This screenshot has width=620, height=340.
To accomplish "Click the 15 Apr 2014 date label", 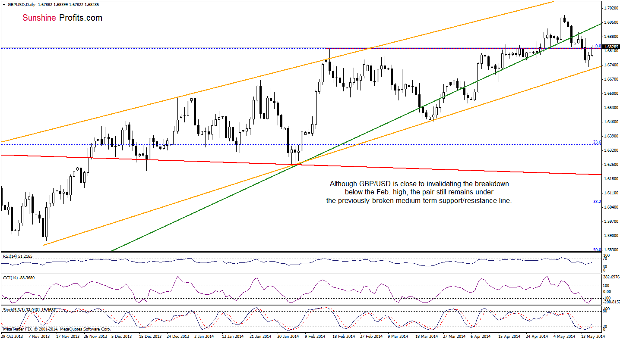I will (x=510, y=336).
